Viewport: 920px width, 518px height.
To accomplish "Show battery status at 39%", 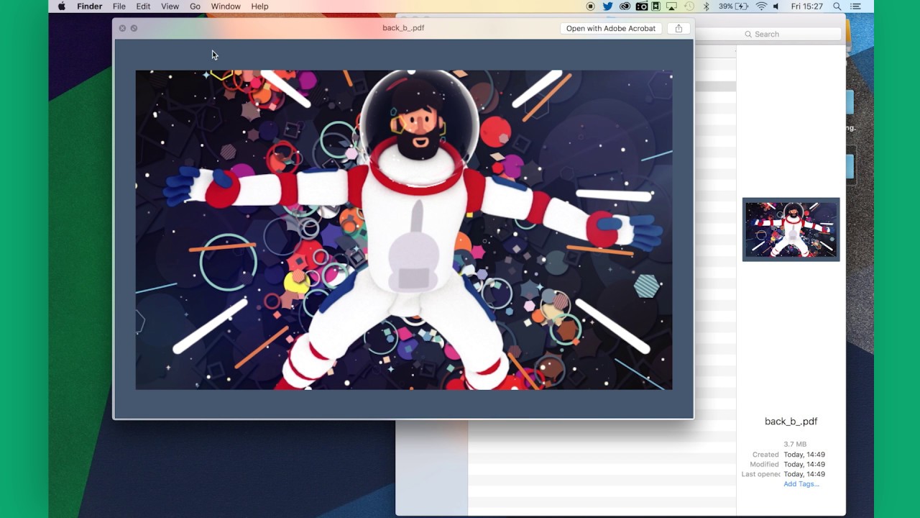I will (734, 6).
